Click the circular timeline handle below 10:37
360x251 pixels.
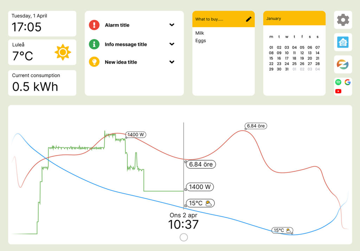click(x=184, y=238)
